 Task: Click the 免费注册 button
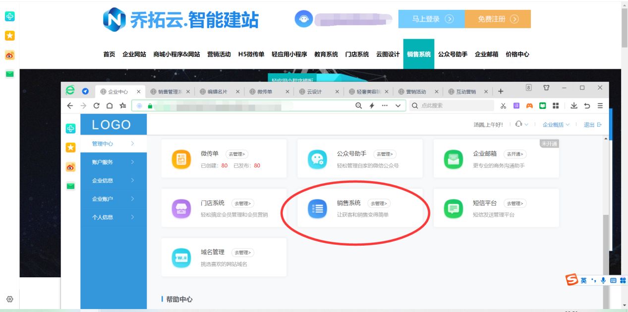click(x=498, y=19)
